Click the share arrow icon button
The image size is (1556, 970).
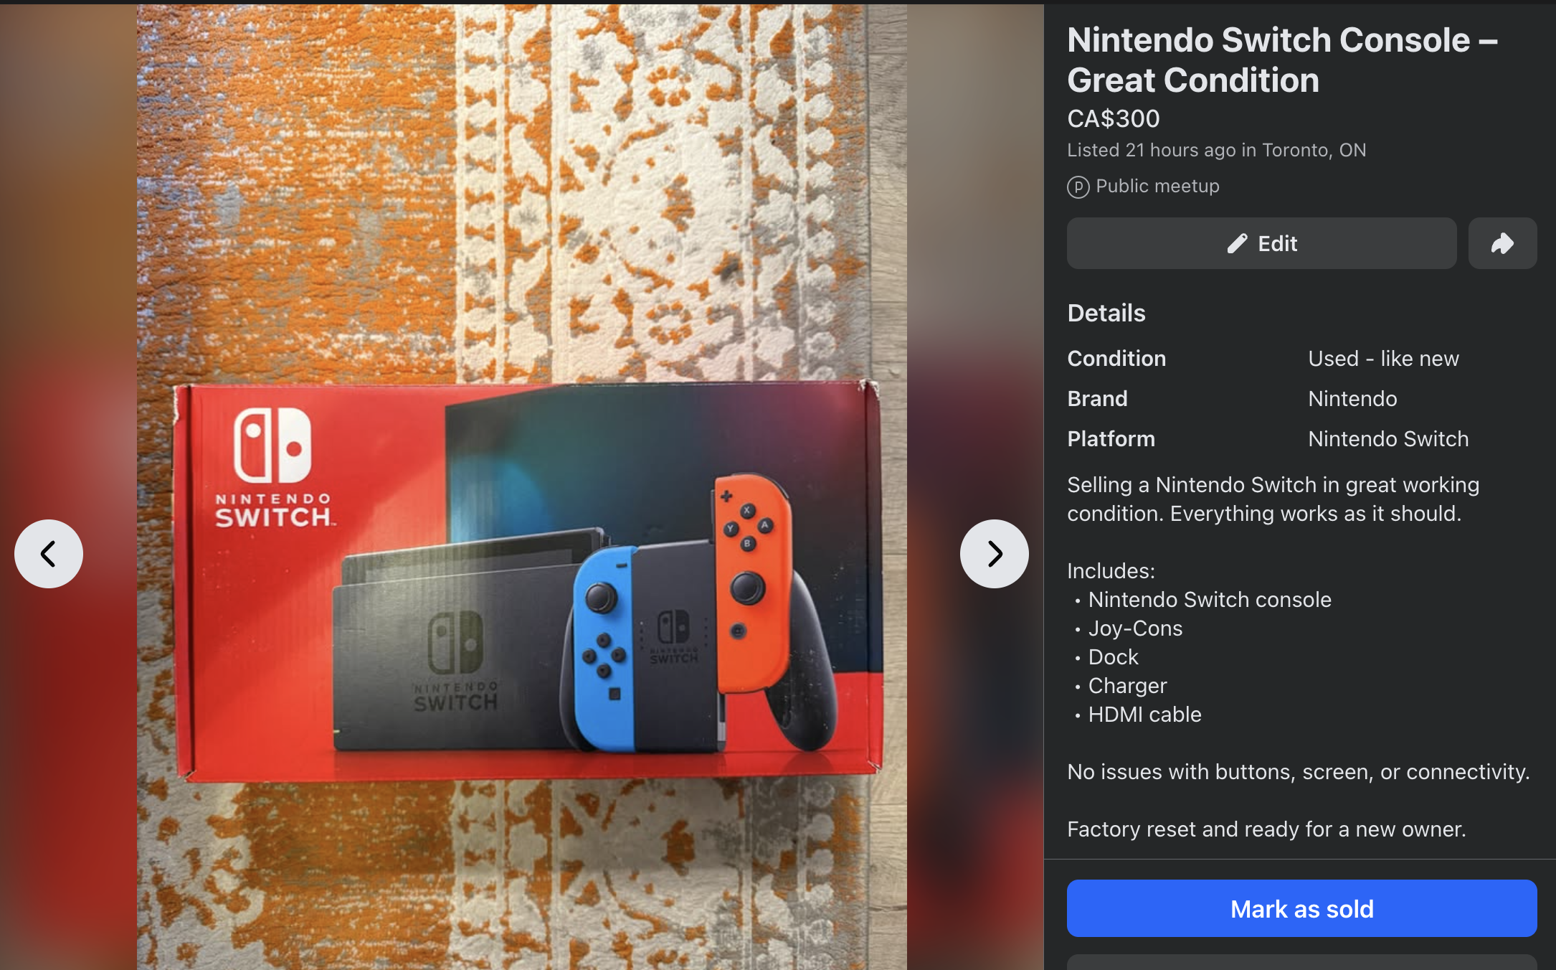coord(1502,243)
